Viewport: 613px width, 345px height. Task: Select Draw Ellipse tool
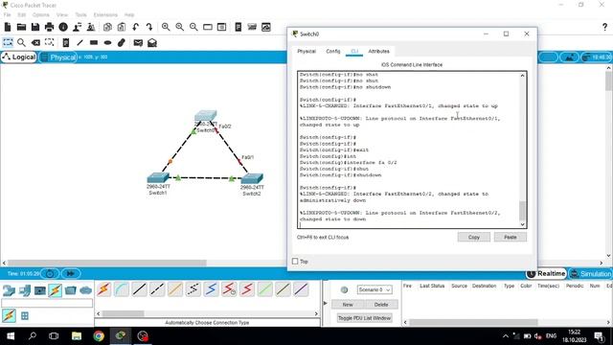(x=108, y=42)
